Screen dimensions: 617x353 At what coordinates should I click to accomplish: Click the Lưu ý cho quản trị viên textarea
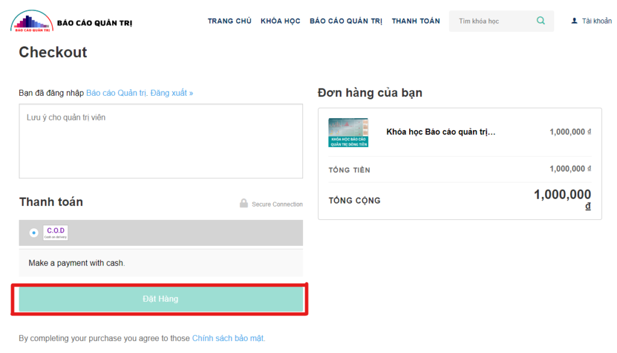(x=160, y=141)
